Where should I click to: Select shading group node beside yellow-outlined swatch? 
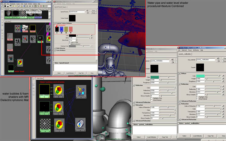(x=58, y=91)
